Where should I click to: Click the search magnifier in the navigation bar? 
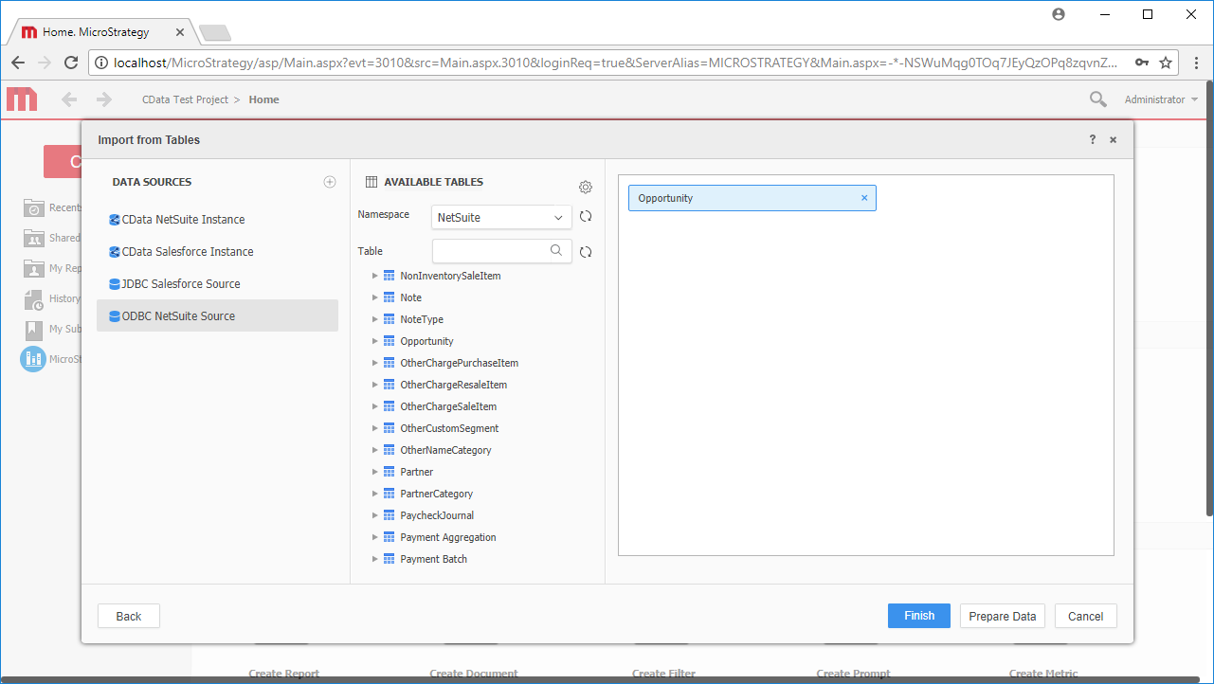[1096, 99]
